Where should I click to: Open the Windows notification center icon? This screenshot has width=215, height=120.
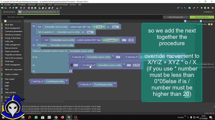point(211,117)
